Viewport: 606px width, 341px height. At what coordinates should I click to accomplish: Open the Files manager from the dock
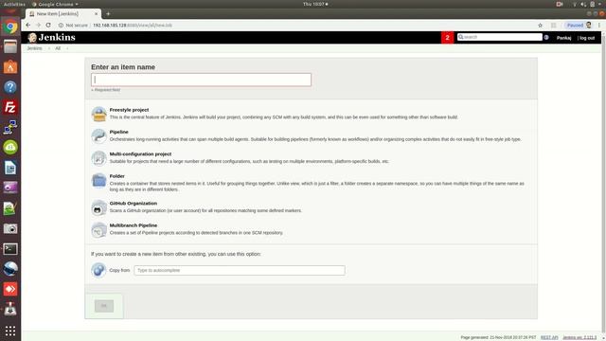(x=10, y=46)
